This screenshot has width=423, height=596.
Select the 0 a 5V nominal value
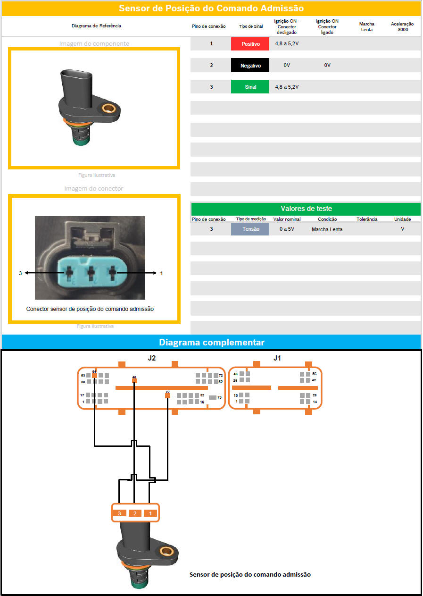click(287, 229)
